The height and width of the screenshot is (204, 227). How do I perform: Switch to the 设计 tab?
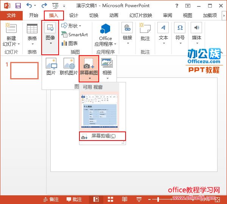point(74,15)
